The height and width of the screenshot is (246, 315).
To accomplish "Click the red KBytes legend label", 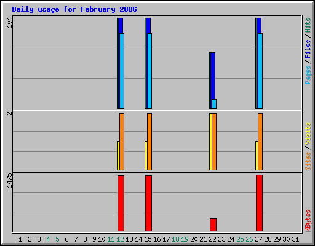I will coord(308,221).
